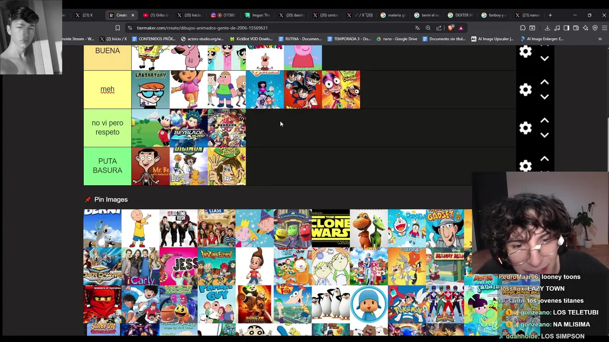Select Digimon image in PUTA BASURA
This screenshot has width=609, height=342.
click(188, 166)
